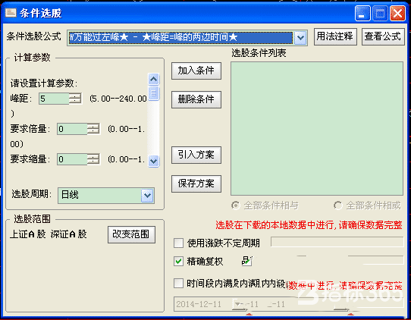Enable the 时间段内满足 checkbox

click(178, 284)
